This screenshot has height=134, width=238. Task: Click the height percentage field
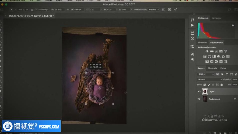79,10
